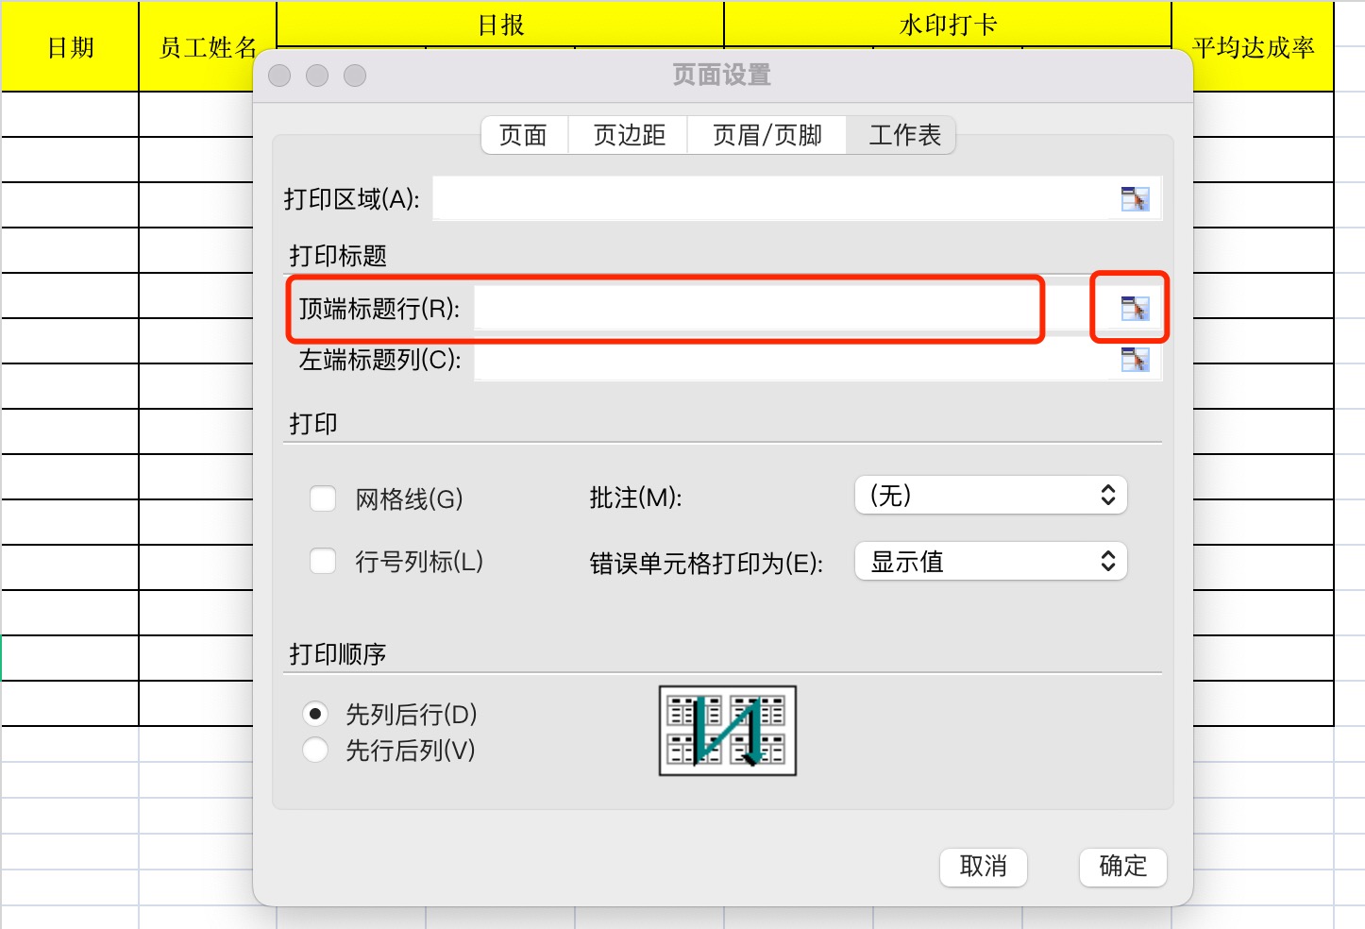Click the 取消 button
This screenshot has width=1365, height=929.
[984, 867]
